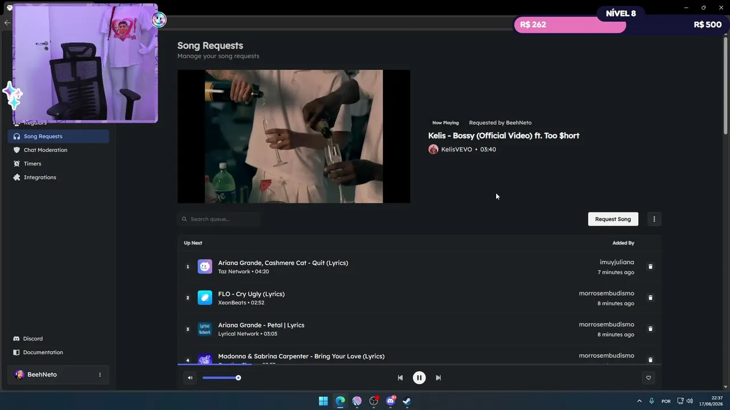Click the song title Kelis - Bossy
730x410 pixels.
[x=504, y=136]
